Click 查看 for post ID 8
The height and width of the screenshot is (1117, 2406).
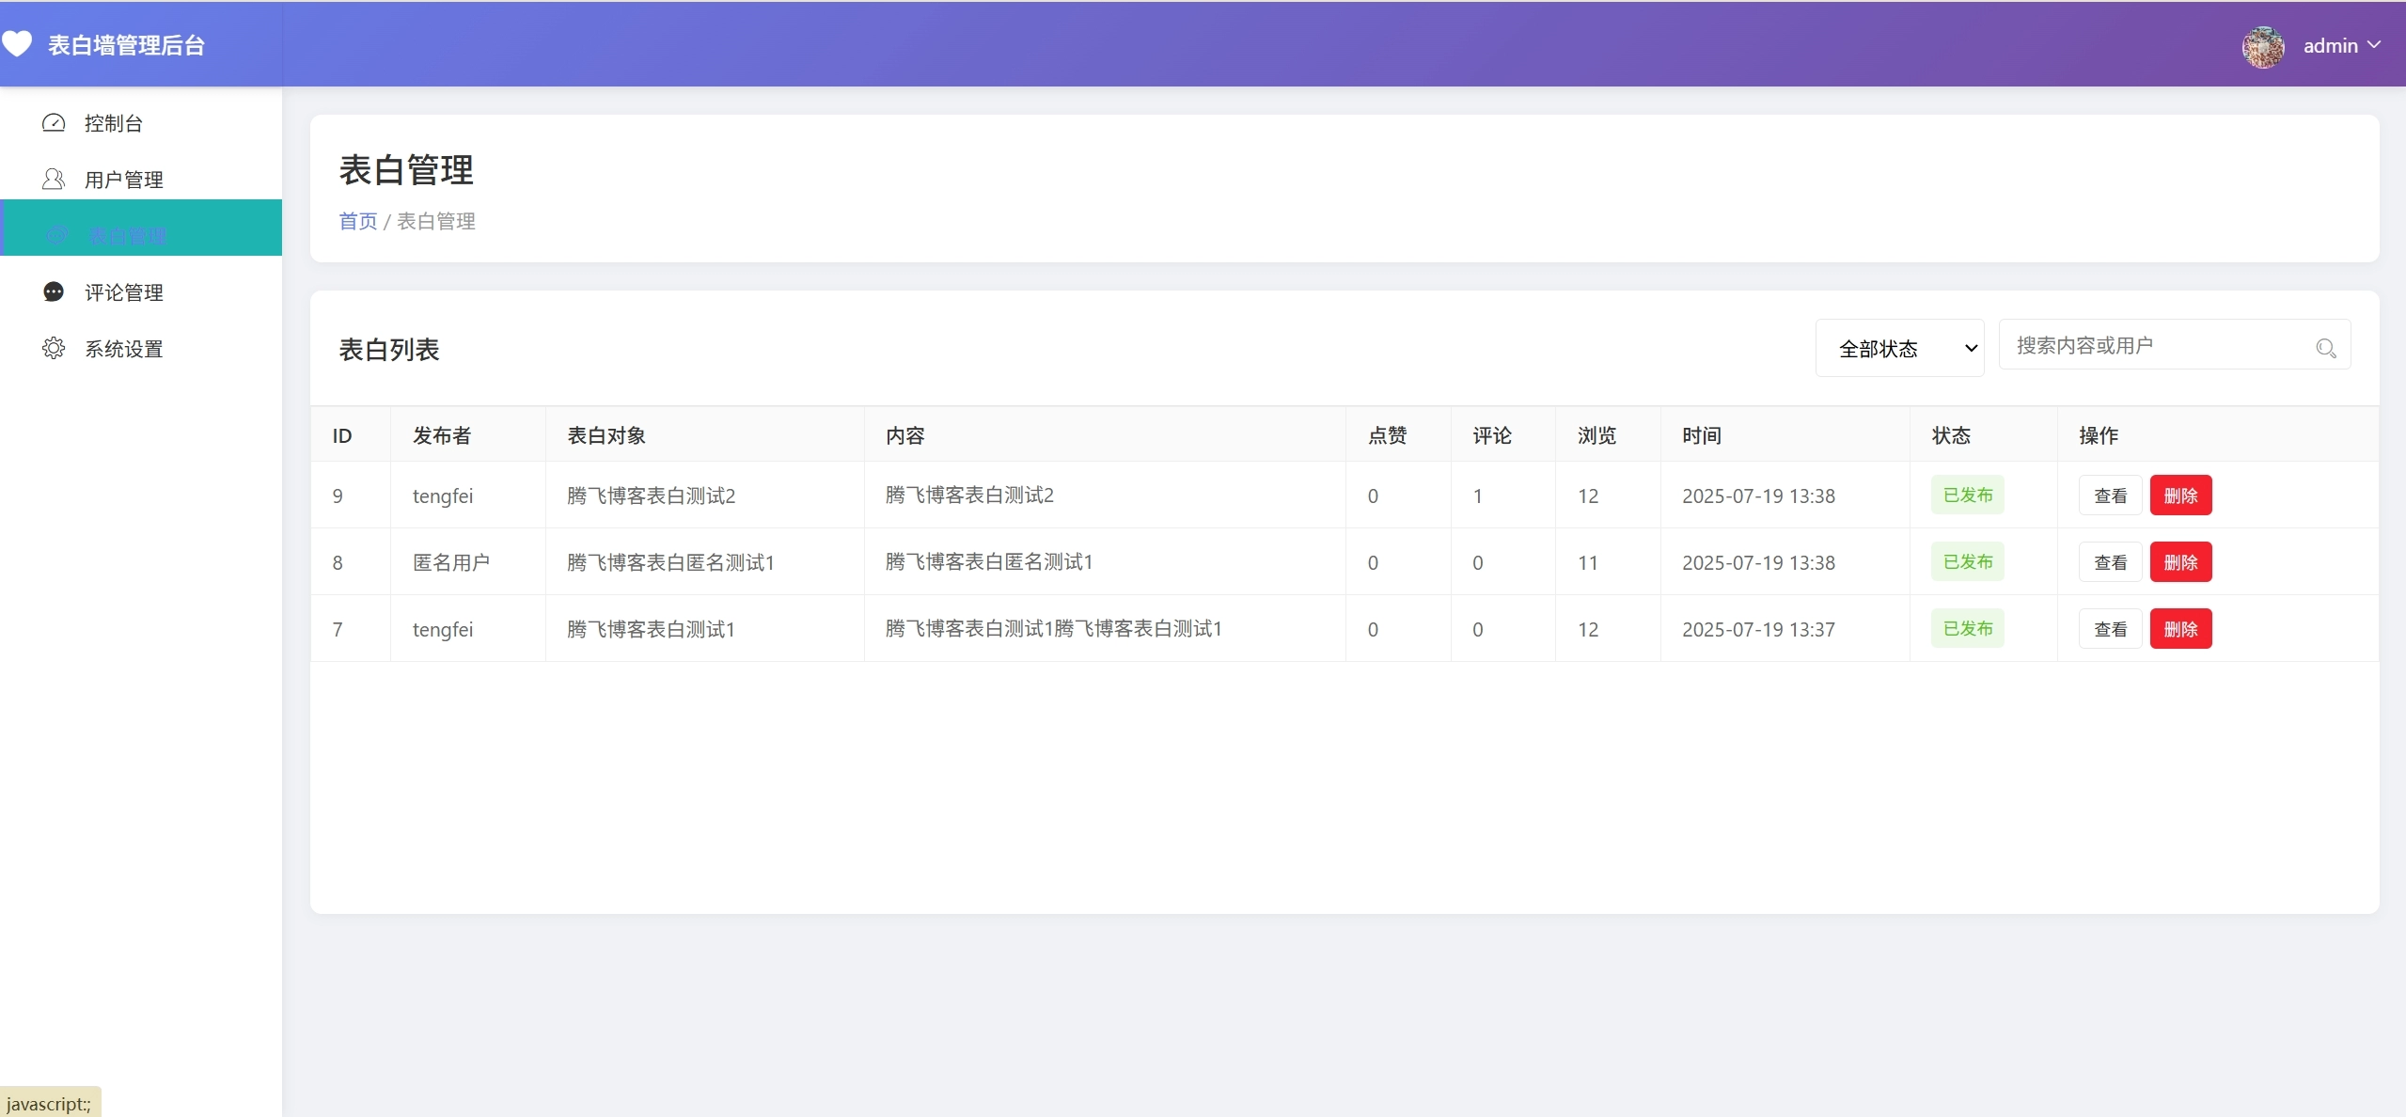tap(2110, 562)
